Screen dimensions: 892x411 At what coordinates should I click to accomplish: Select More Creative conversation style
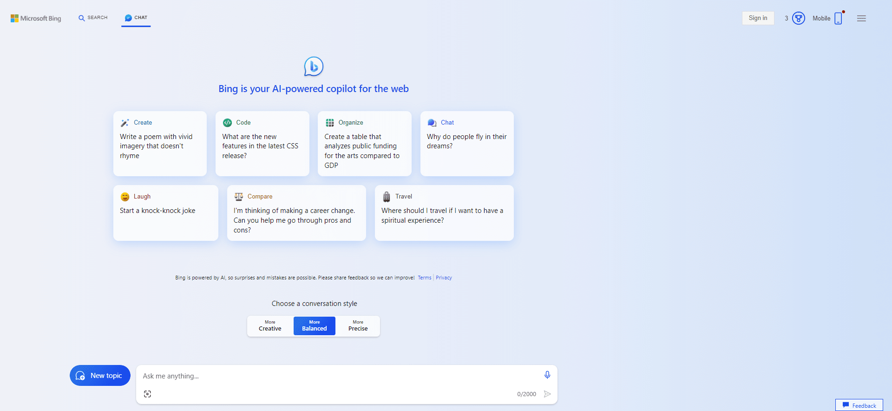coord(270,326)
